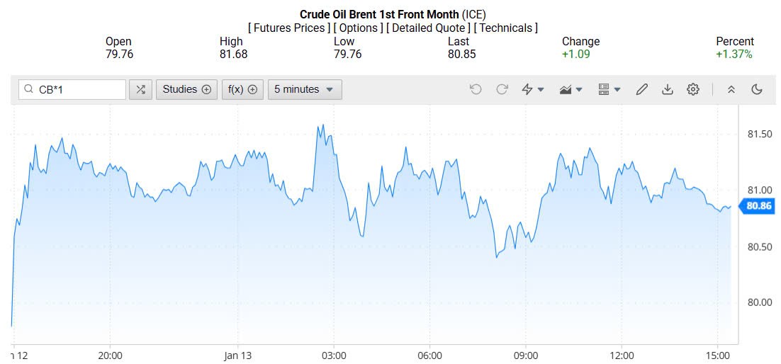The height and width of the screenshot is (364, 781).
Task: Collapse the chart toolbar with double chevron
Action: [731, 89]
